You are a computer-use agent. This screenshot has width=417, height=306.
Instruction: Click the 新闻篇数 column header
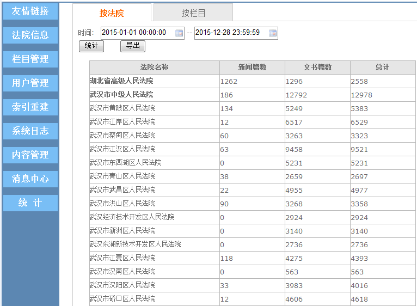pos(252,68)
